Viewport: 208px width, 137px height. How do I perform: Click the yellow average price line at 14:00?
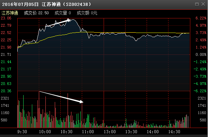click(x=147, y=33)
